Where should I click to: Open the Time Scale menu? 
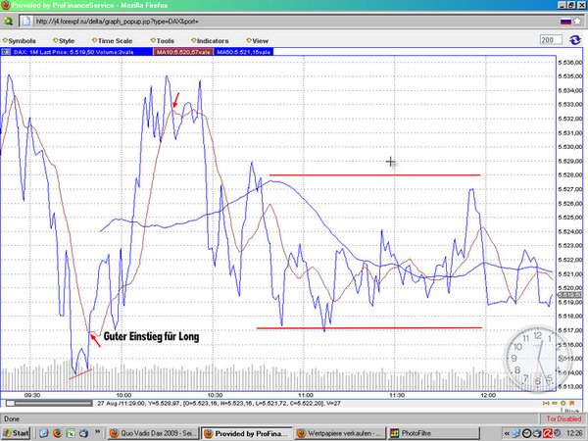point(112,40)
